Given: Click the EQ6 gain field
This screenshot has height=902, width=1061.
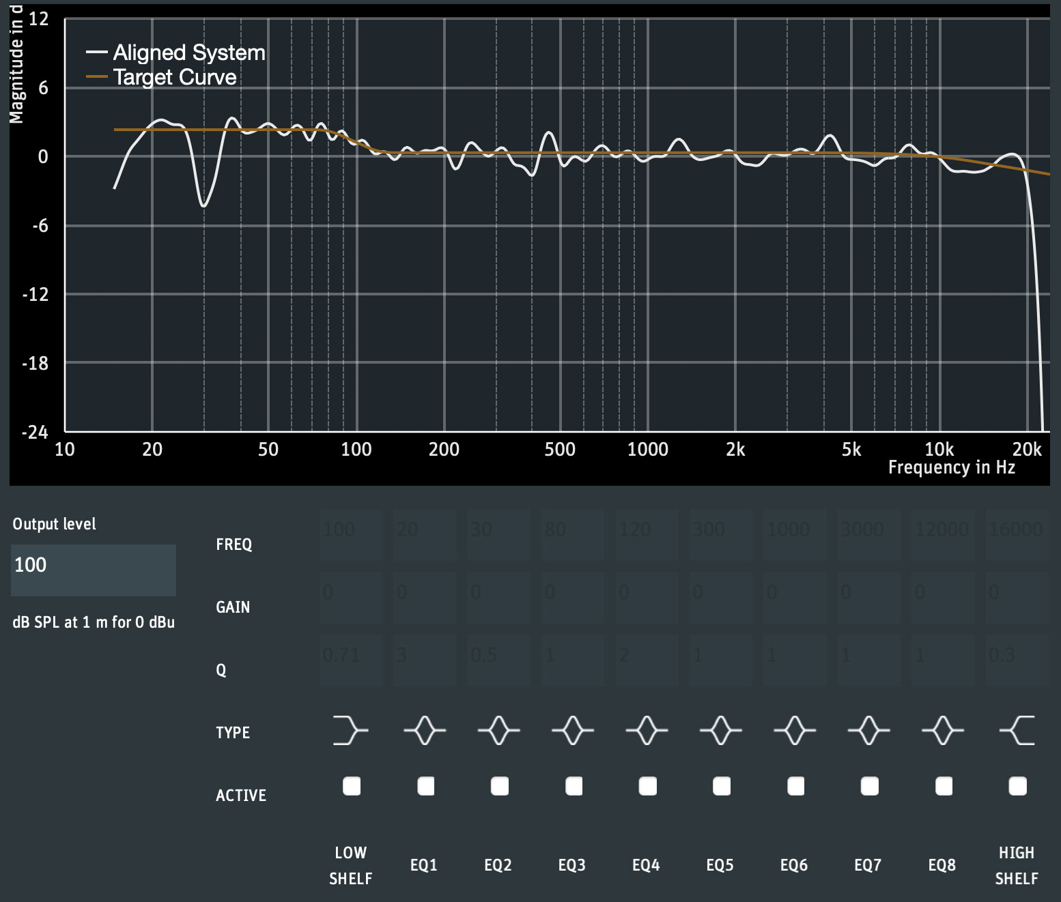Looking at the screenshot, I should (795, 598).
